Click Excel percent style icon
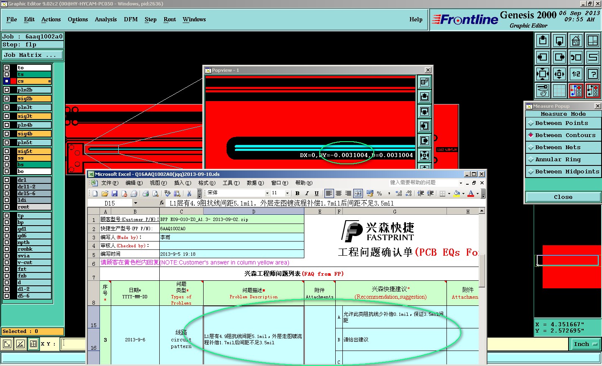Image resolution: width=602 pixels, height=366 pixels. (380, 193)
